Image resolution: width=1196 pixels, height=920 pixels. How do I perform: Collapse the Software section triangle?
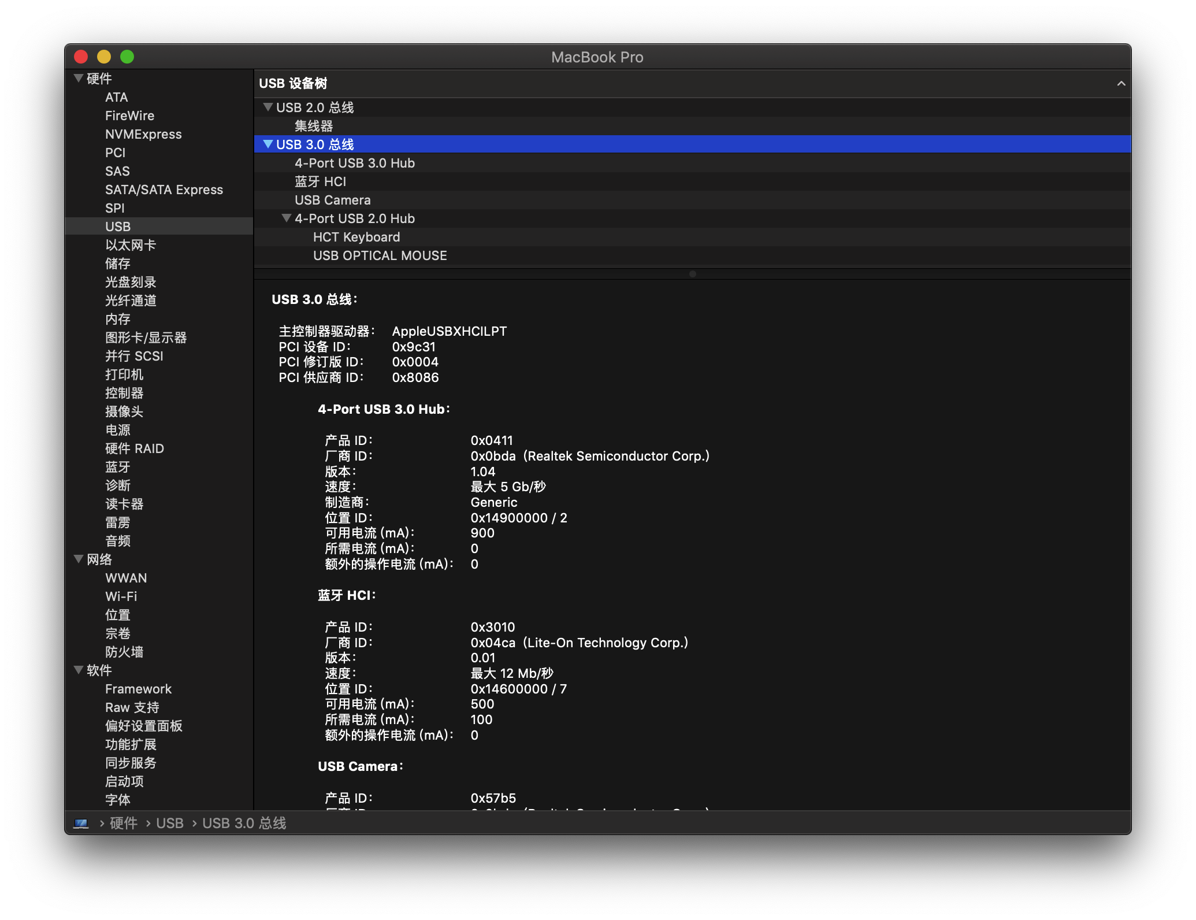(79, 670)
